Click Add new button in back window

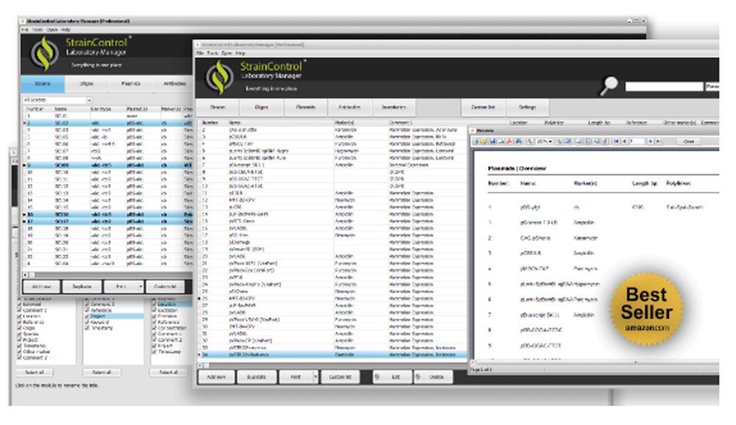point(41,286)
